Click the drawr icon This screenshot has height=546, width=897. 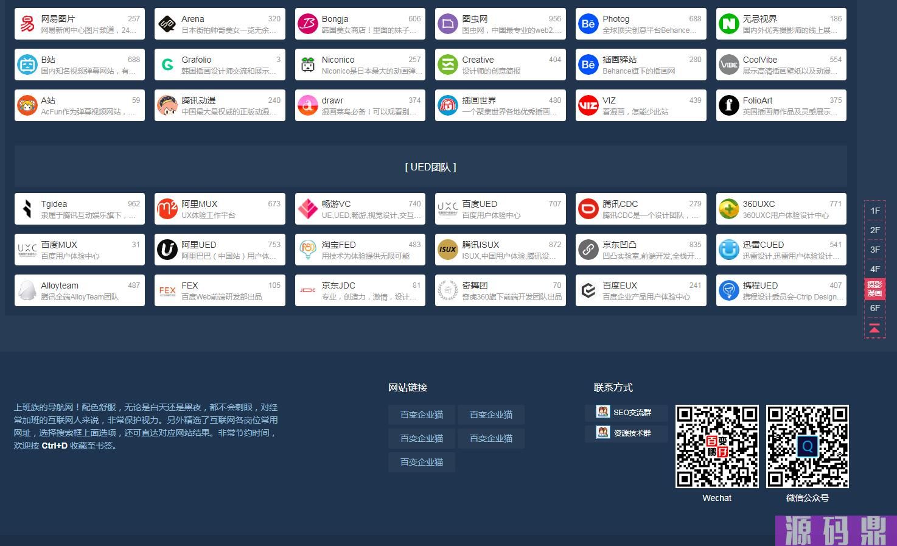pos(308,105)
